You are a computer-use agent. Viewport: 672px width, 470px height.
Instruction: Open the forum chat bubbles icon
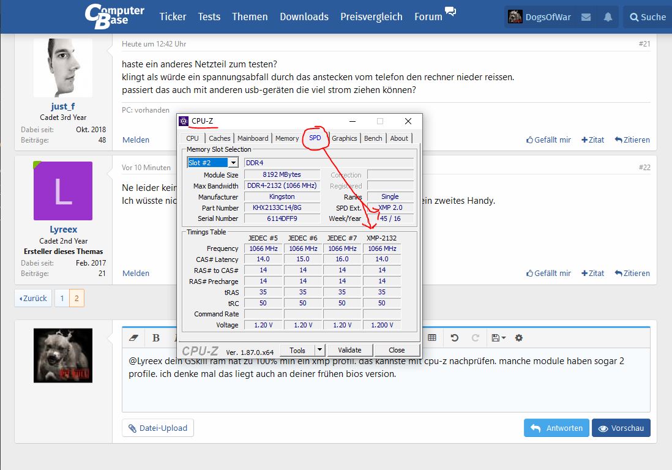[450, 11]
